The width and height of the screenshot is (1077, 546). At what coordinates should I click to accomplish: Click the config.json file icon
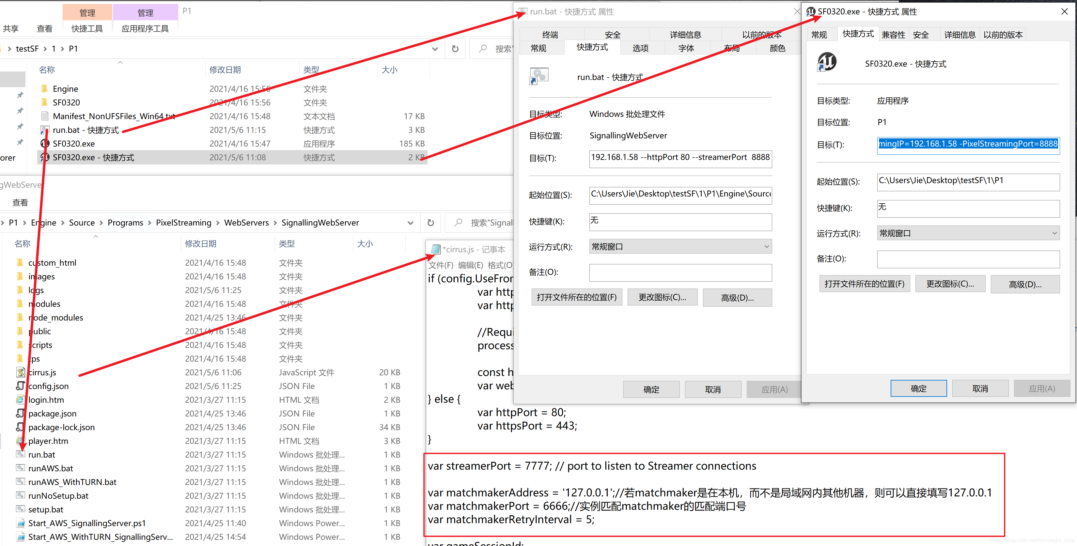(20, 386)
